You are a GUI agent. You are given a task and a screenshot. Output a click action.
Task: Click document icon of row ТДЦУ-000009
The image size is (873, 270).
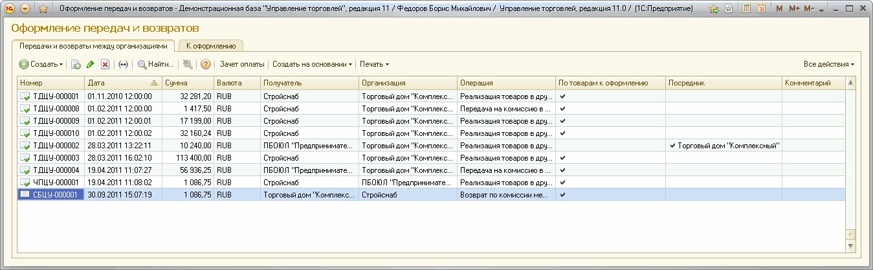(x=25, y=120)
